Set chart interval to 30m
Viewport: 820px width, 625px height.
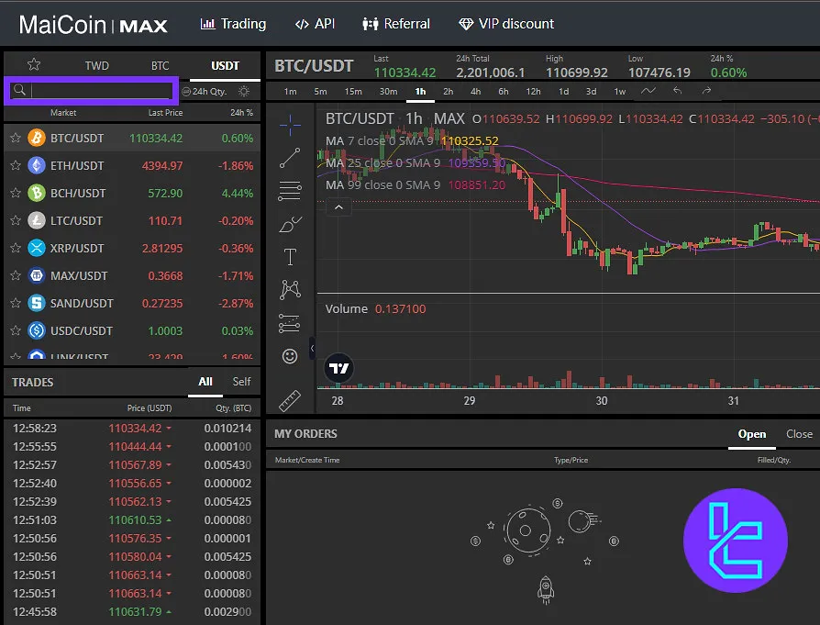388,92
